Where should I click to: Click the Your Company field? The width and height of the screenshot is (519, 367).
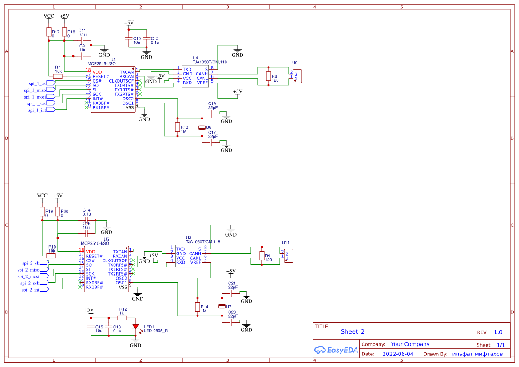click(x=410, y=344)
